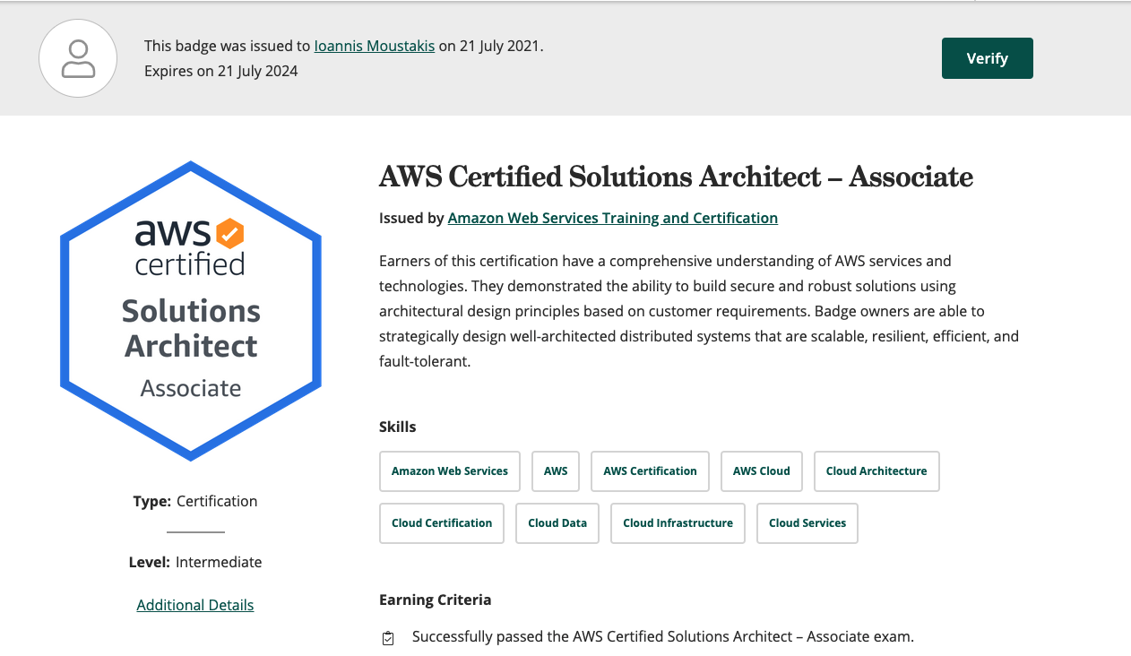Screen dimensions: 1131x656
Task: Select the Cloud Data skill tag
Action: click(x=557, y=523)
